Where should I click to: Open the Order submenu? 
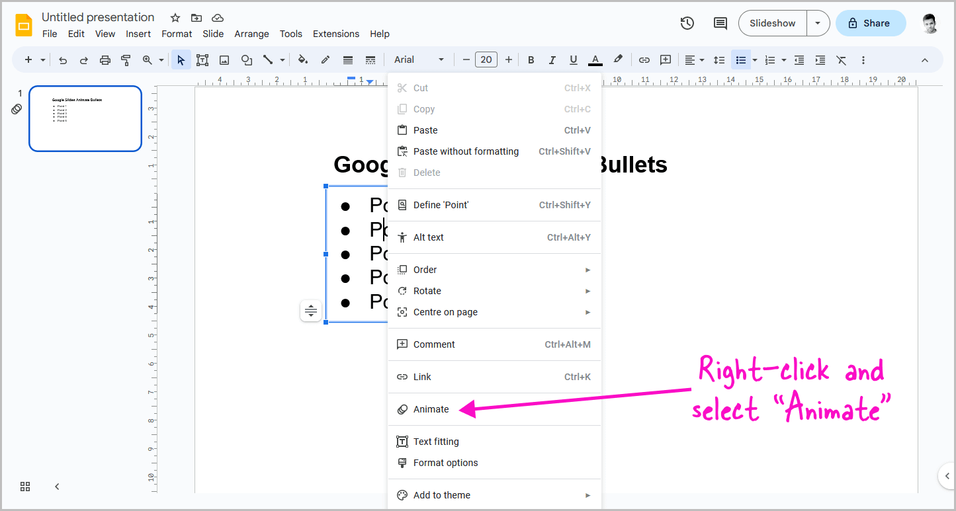pos(494,270)
